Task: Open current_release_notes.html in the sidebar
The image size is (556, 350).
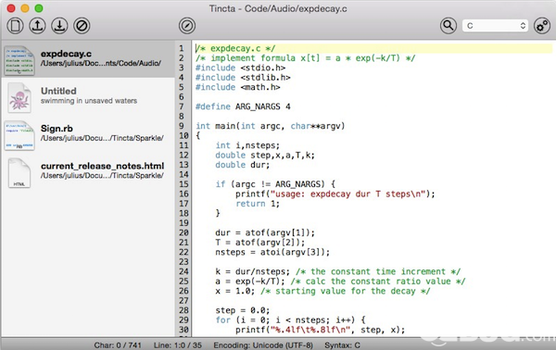Action: 88,171
